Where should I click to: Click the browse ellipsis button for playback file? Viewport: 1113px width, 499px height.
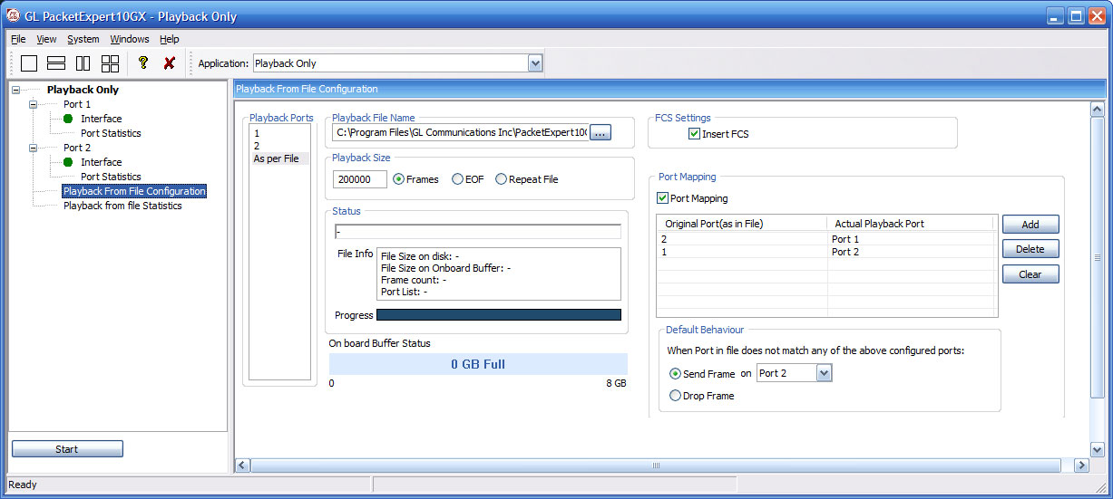(601, 132)
